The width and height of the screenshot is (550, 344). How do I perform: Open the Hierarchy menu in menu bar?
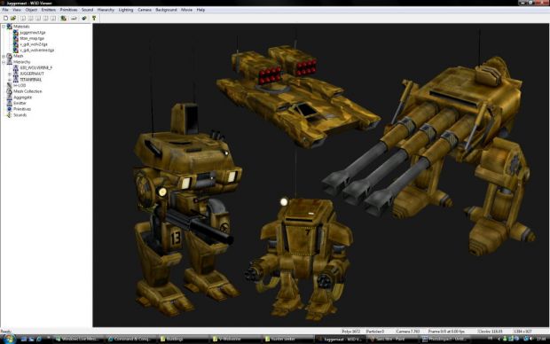(106, 10)
